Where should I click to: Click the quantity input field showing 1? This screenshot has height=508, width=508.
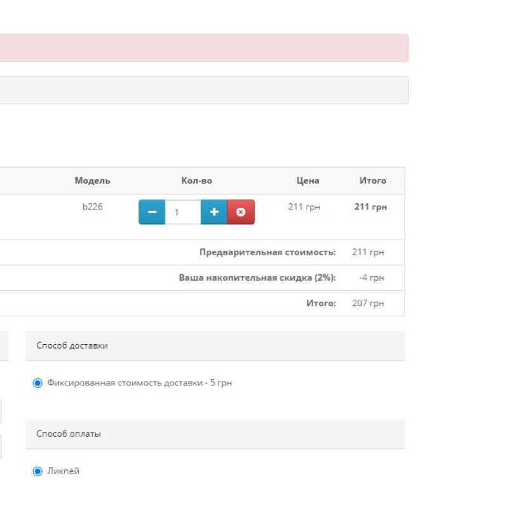(x=182, y=212)
